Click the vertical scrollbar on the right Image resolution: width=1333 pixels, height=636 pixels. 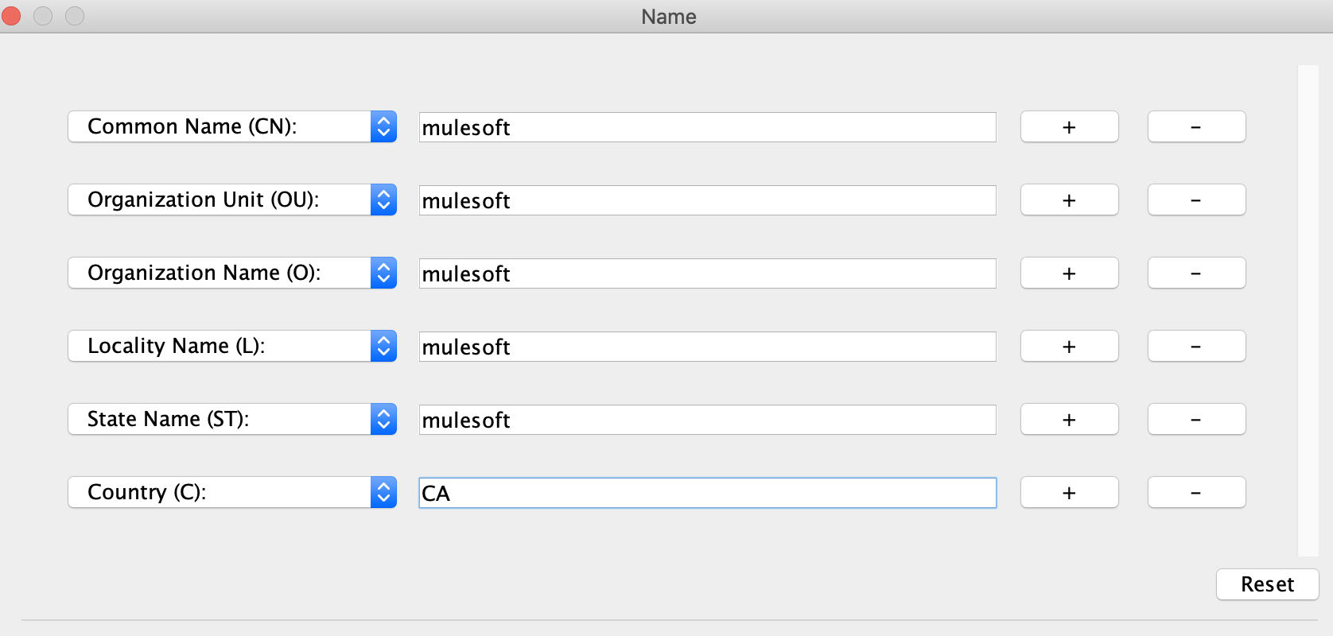[1308, 310]
